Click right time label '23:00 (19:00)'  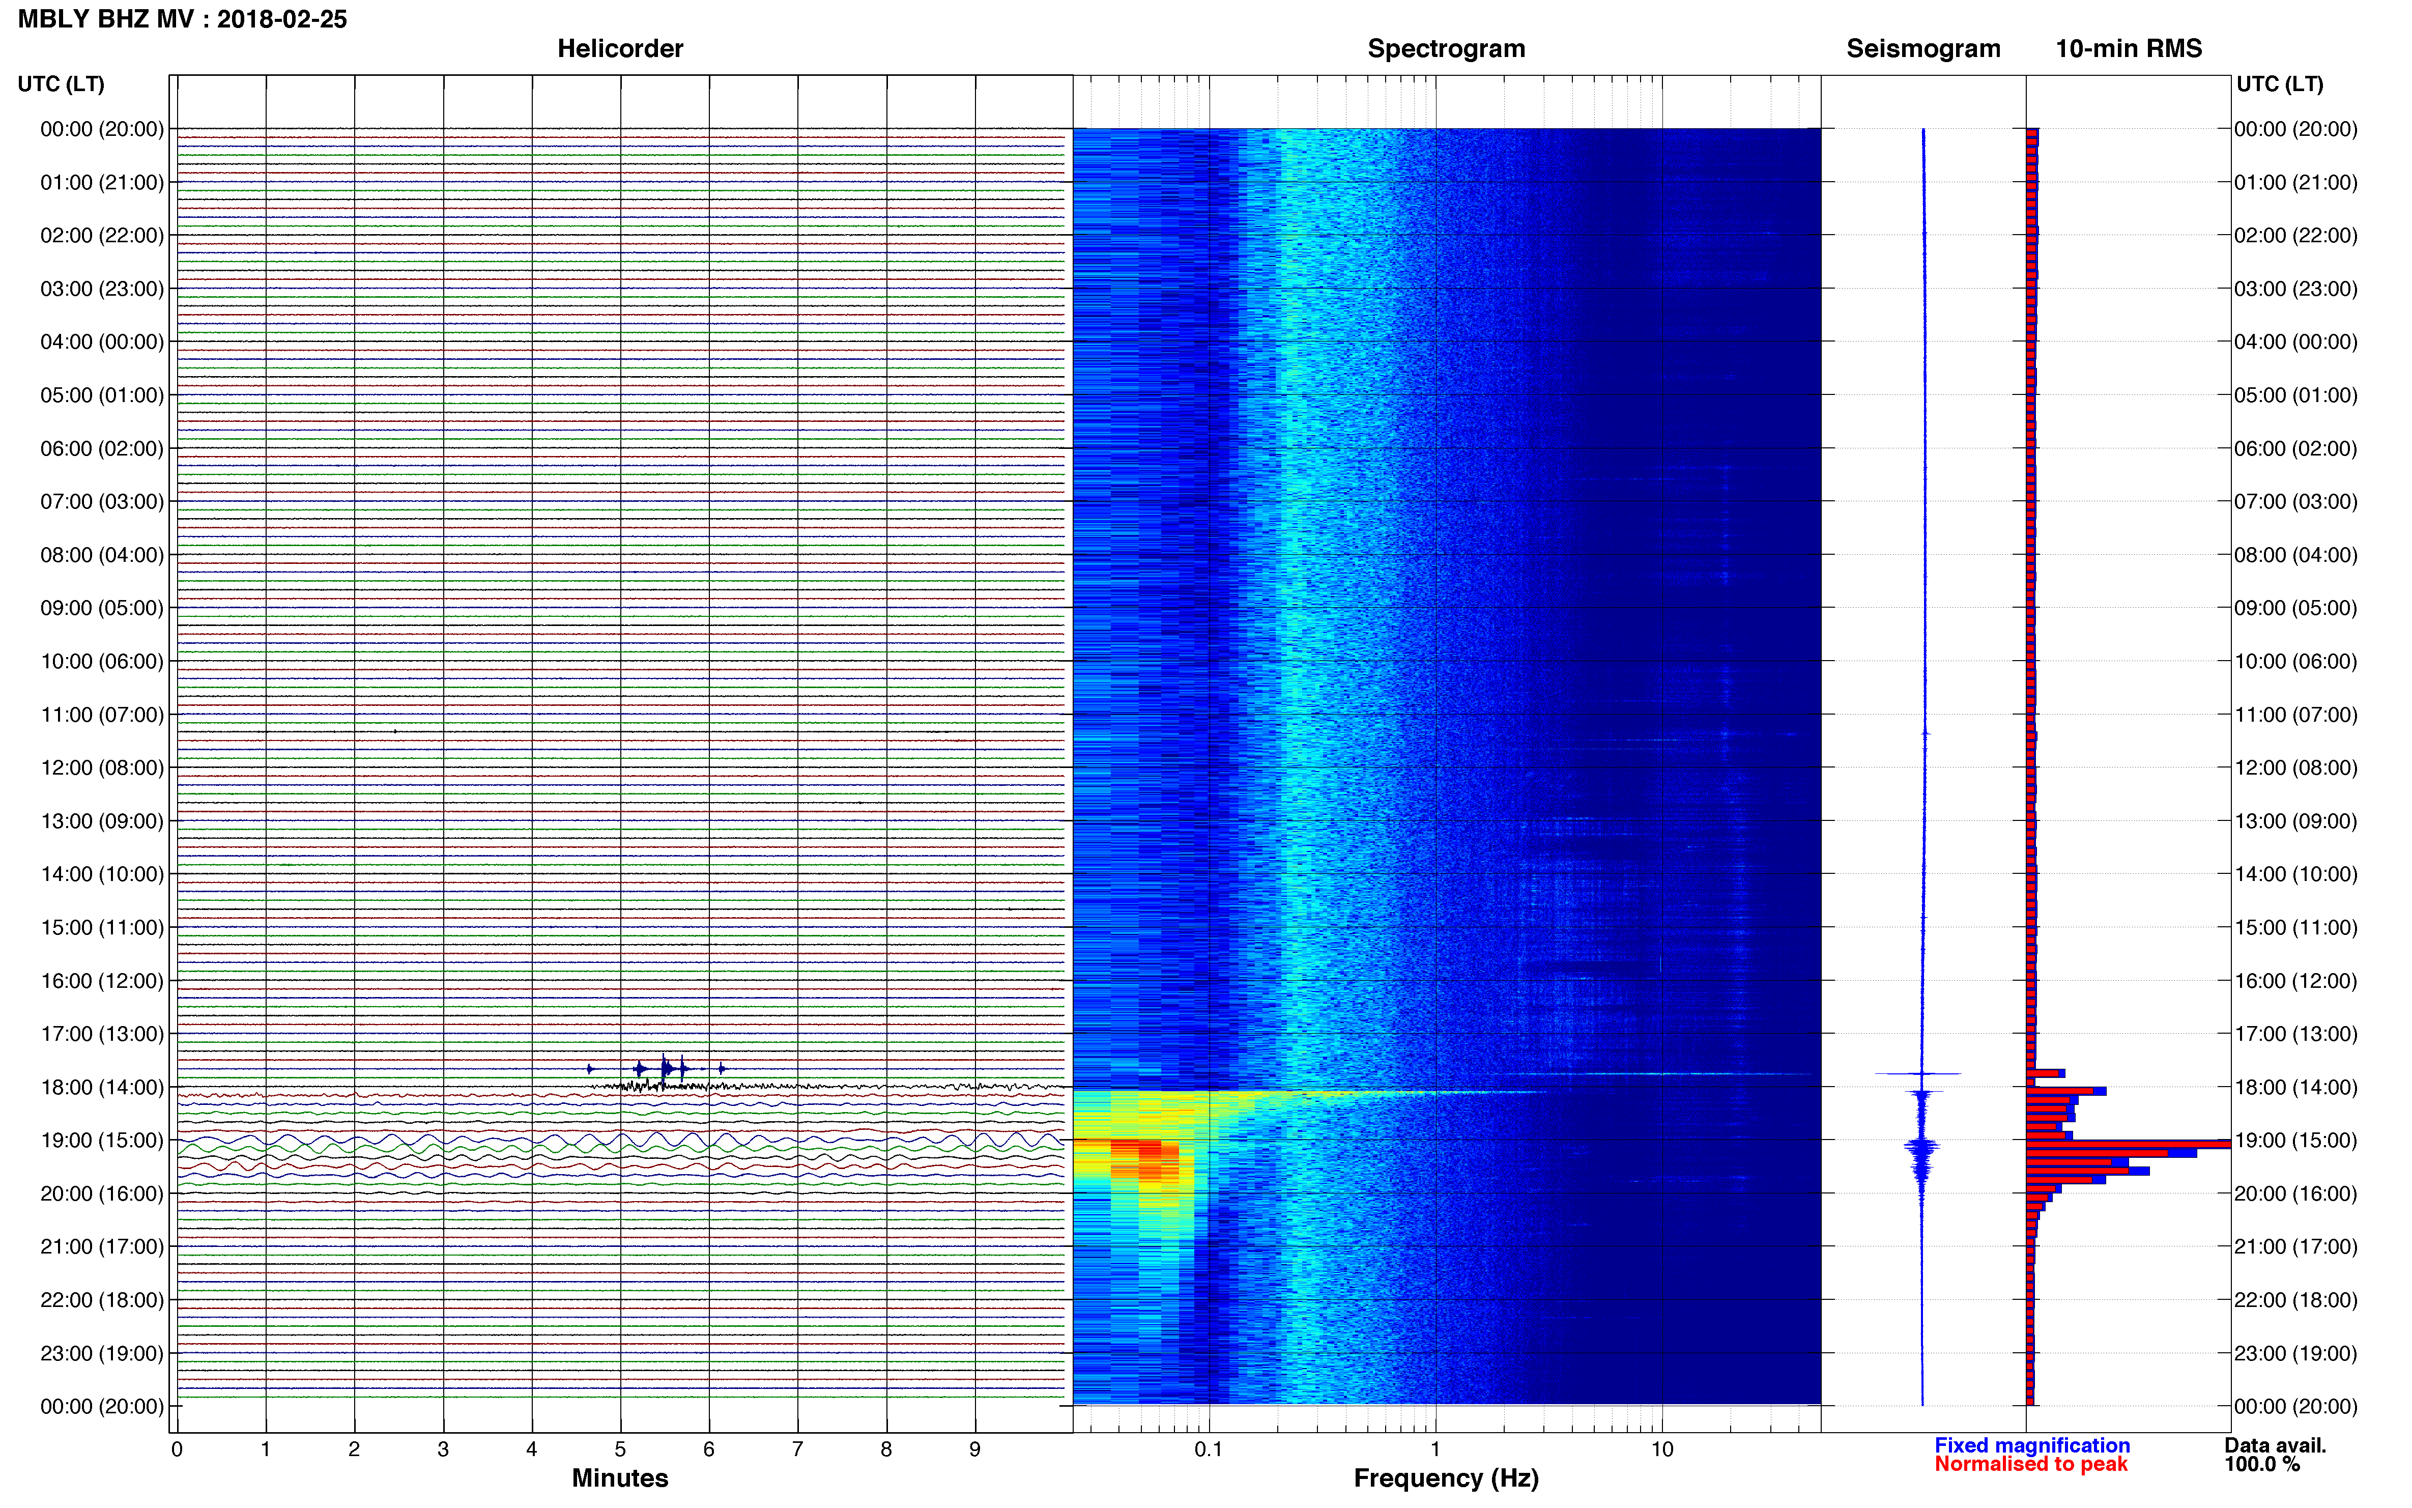click(2295, 1353)
